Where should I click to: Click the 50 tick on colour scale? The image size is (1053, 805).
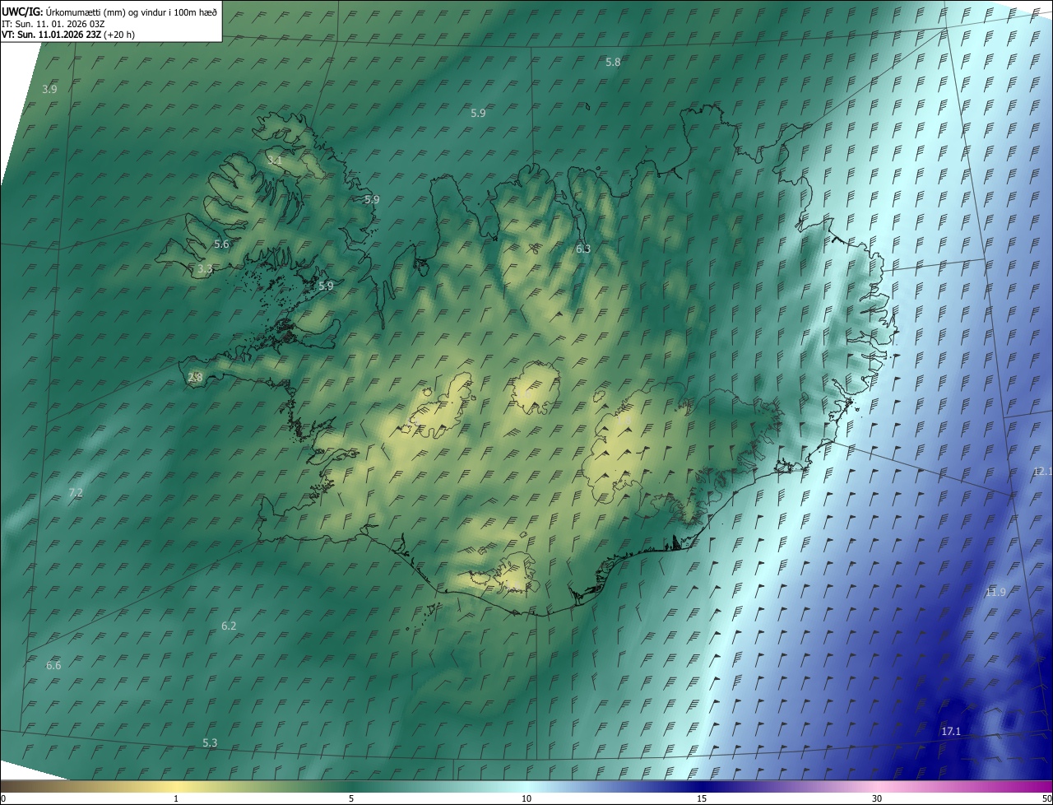tap(1047, 799)
